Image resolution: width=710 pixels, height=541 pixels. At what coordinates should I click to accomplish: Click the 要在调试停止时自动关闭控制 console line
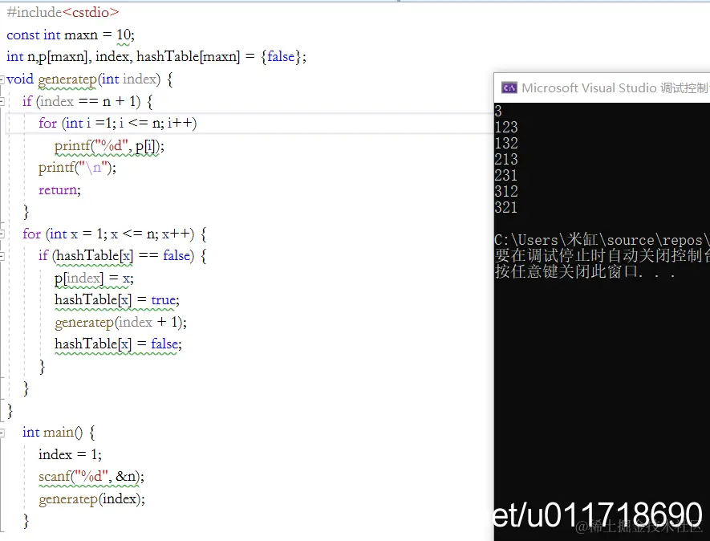point(602,255)
